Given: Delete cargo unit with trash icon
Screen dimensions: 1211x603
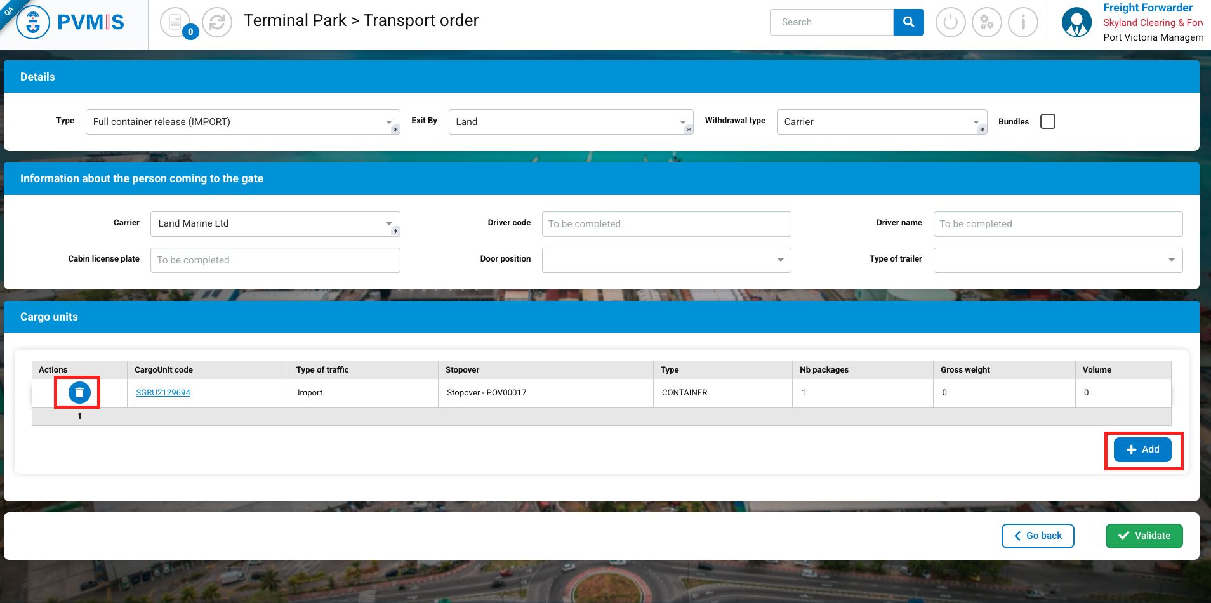Looking at the screenshot, I should 79,393.
